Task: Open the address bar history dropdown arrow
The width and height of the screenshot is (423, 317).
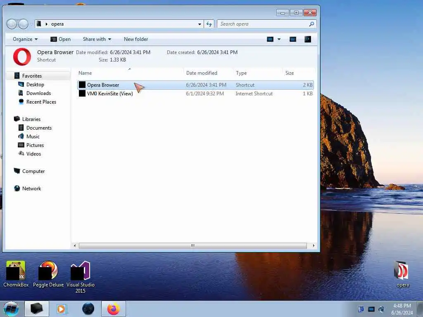Action: point(200,24)
